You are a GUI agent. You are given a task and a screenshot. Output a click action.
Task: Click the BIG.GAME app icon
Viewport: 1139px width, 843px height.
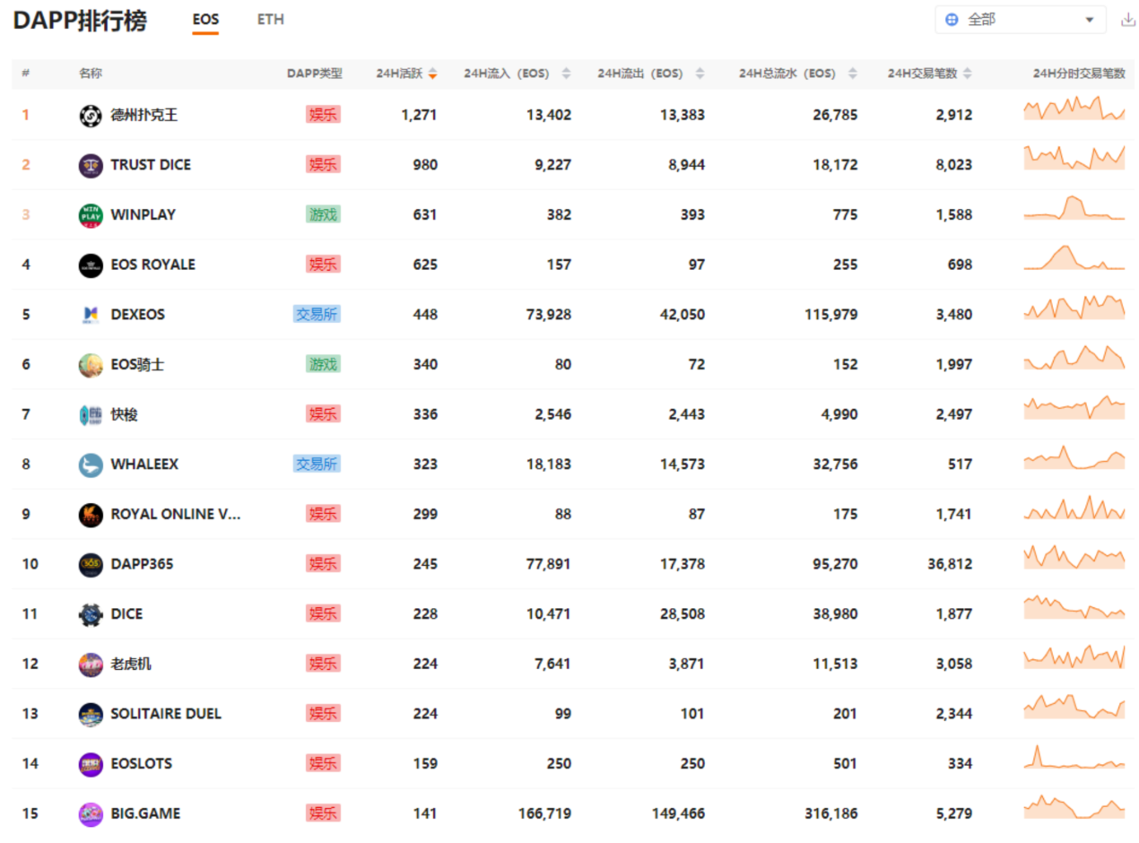91,814
